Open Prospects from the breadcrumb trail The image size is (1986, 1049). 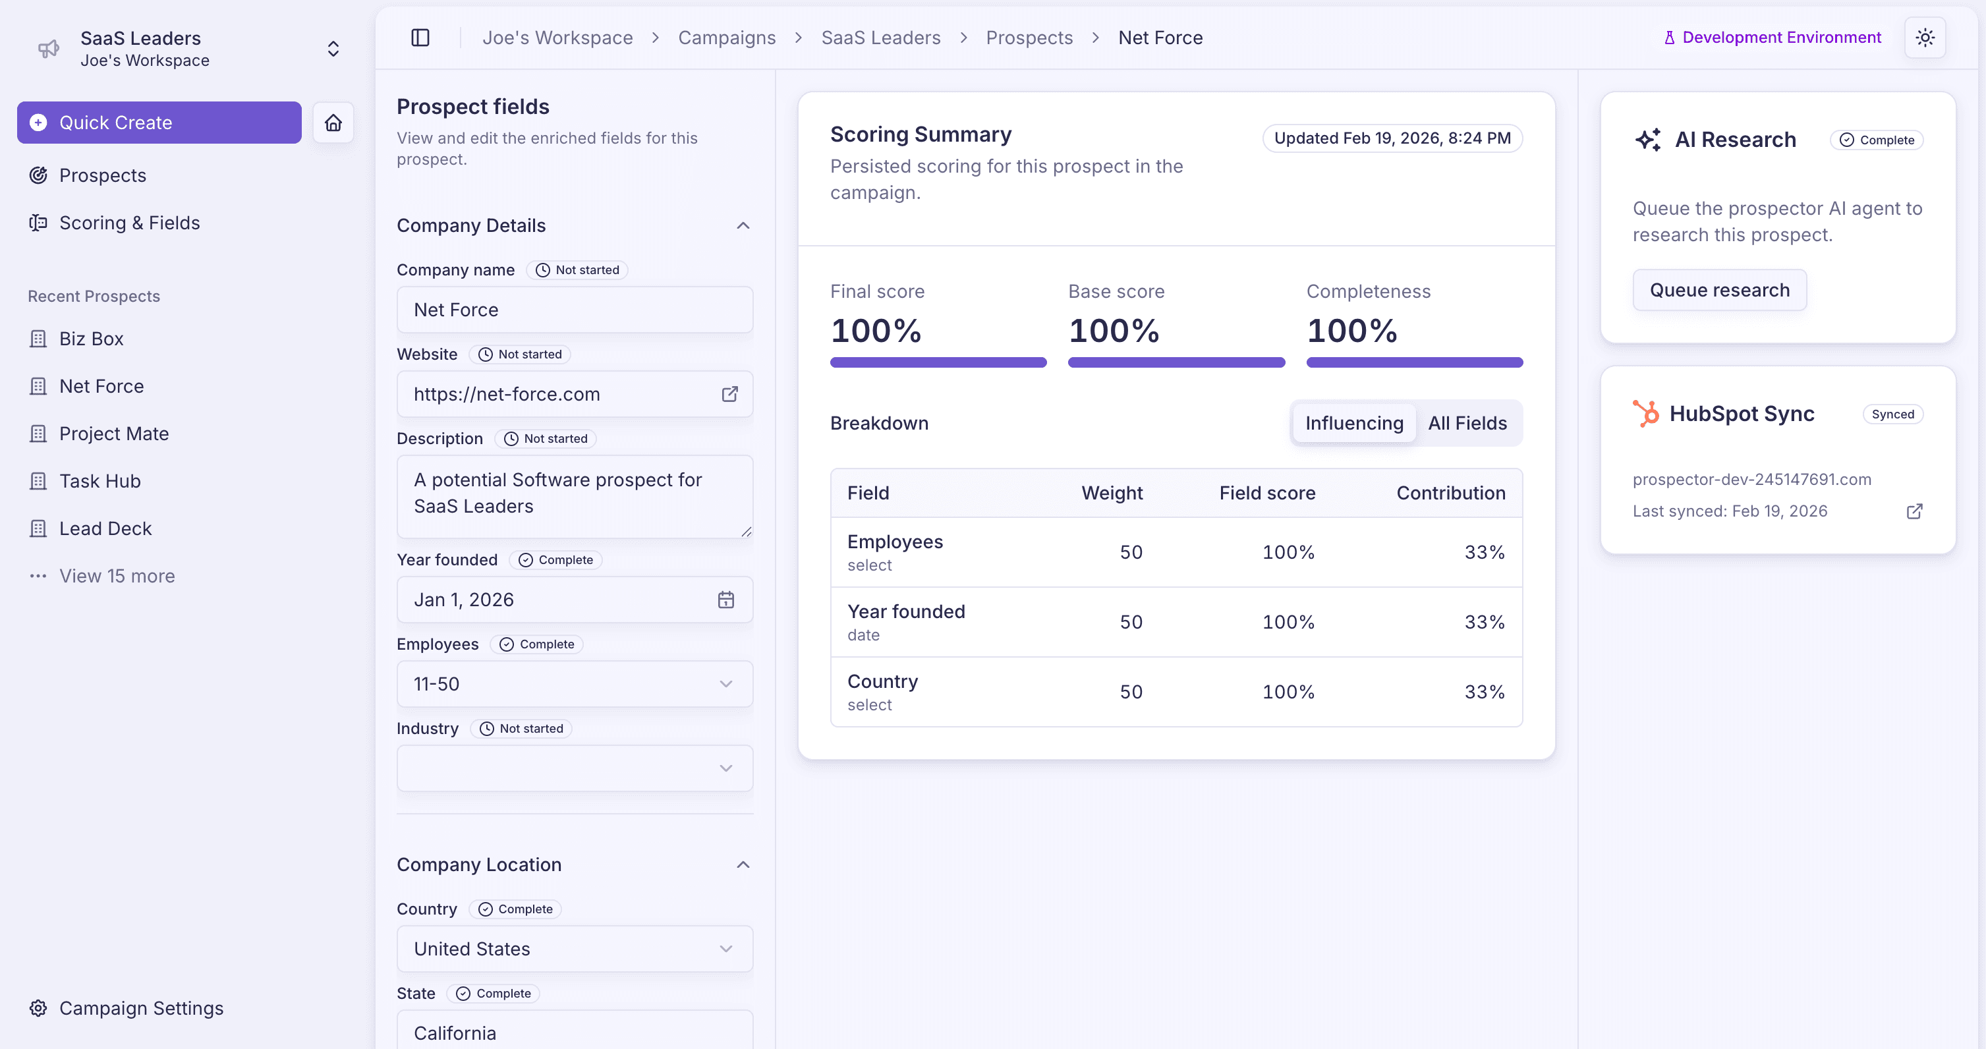pyautogui.click(x=1029, y=37)
